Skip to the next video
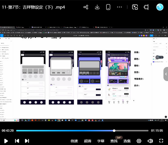Image resolution: width=168 pixels, height=145 pixels. click(27, 141)
